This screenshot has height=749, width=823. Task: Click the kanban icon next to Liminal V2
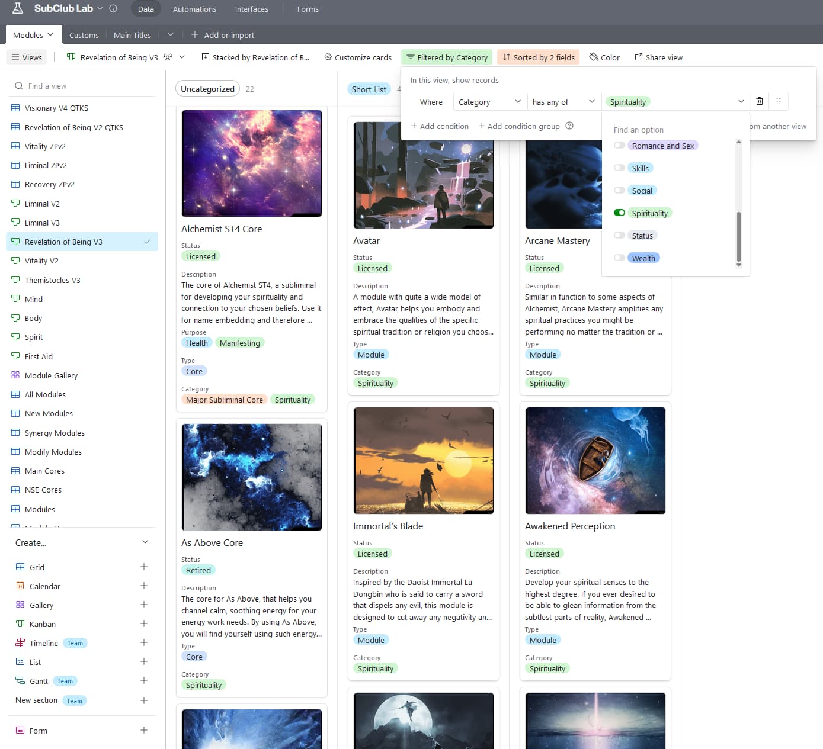(x=15, y=204)
